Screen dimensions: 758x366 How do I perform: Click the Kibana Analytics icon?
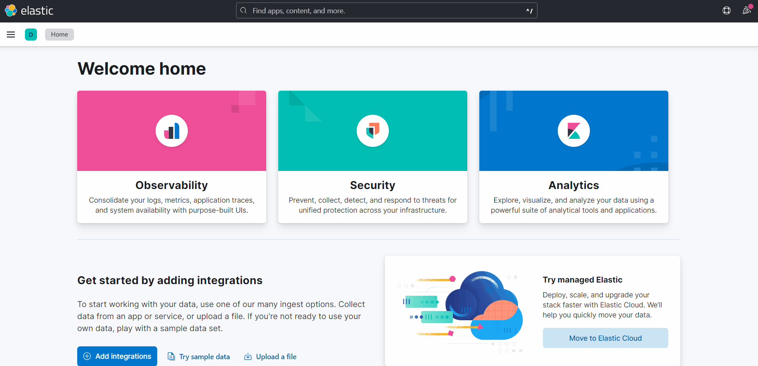coord(574,131)
